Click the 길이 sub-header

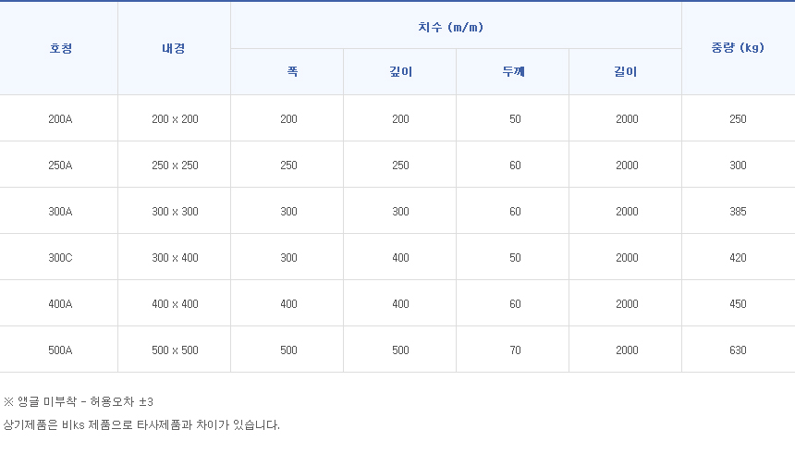click(x=626, y=72)
